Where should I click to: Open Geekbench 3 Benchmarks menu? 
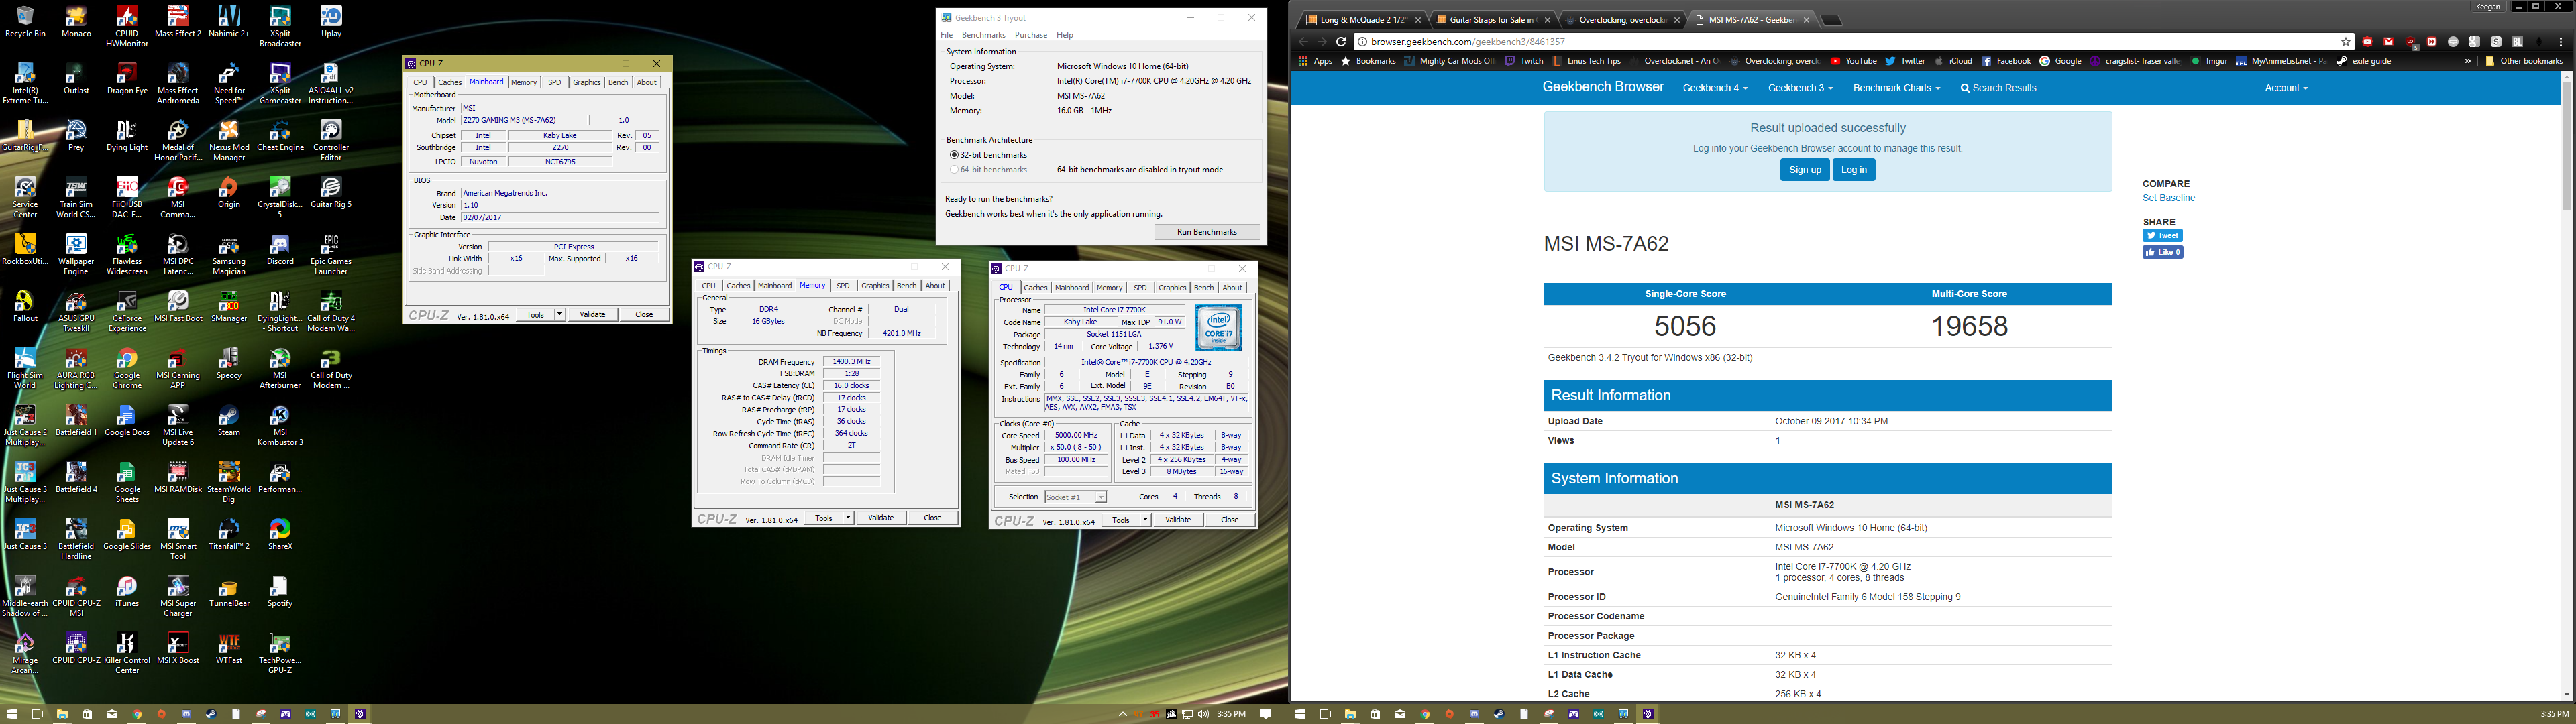(x=983, y=35)
